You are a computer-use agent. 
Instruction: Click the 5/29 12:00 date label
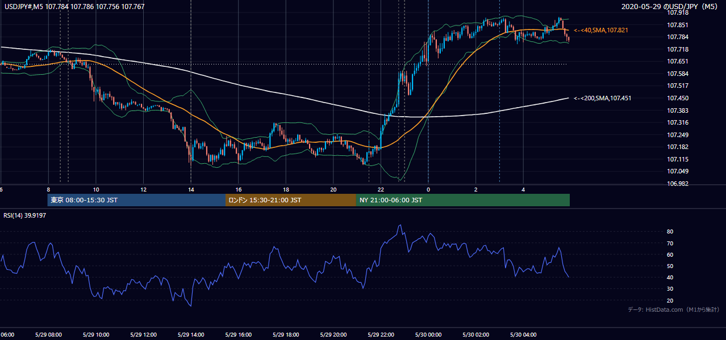click(143, 335)
